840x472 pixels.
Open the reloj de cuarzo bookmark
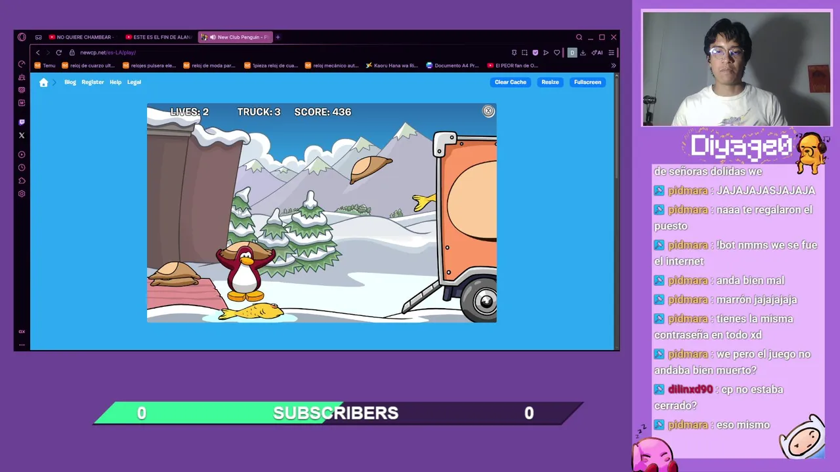[x=88, y=66]
